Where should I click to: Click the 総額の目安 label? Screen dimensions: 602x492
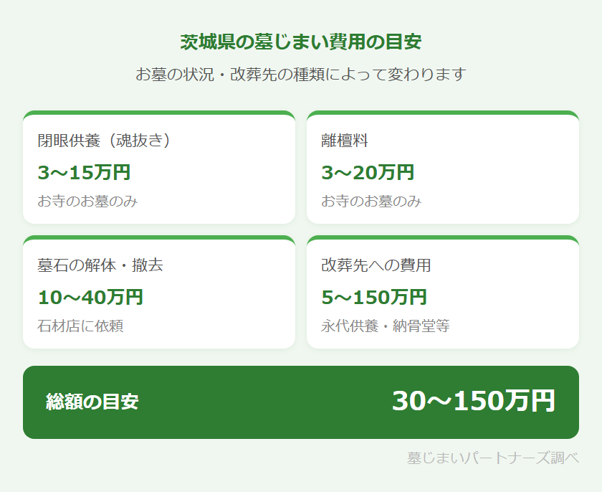pos(92,402)
